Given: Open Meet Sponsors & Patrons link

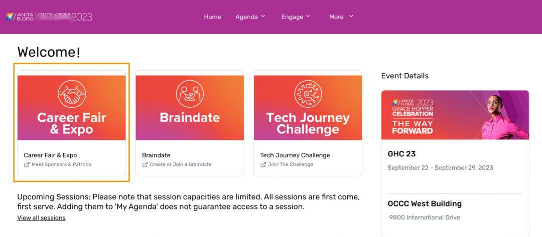Looking at the screenshot, I should coord(61,164).
